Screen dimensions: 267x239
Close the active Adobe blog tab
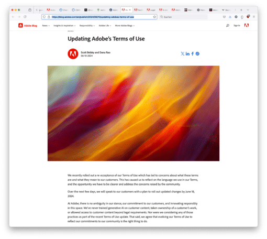130,10
